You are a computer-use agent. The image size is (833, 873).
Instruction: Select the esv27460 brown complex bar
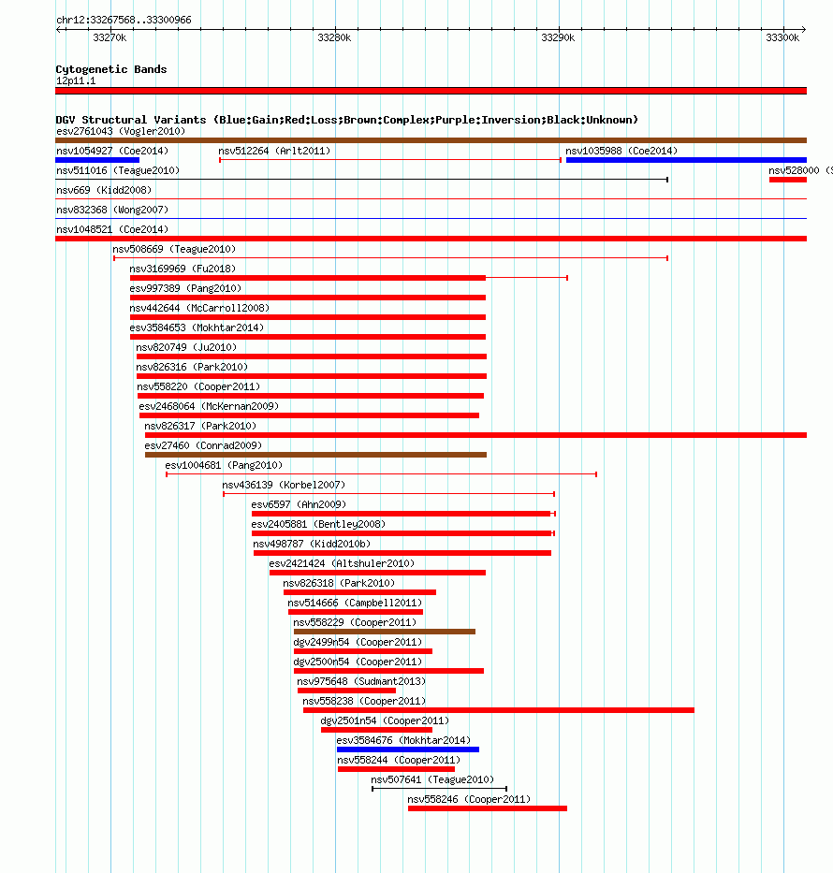point(315,455)
